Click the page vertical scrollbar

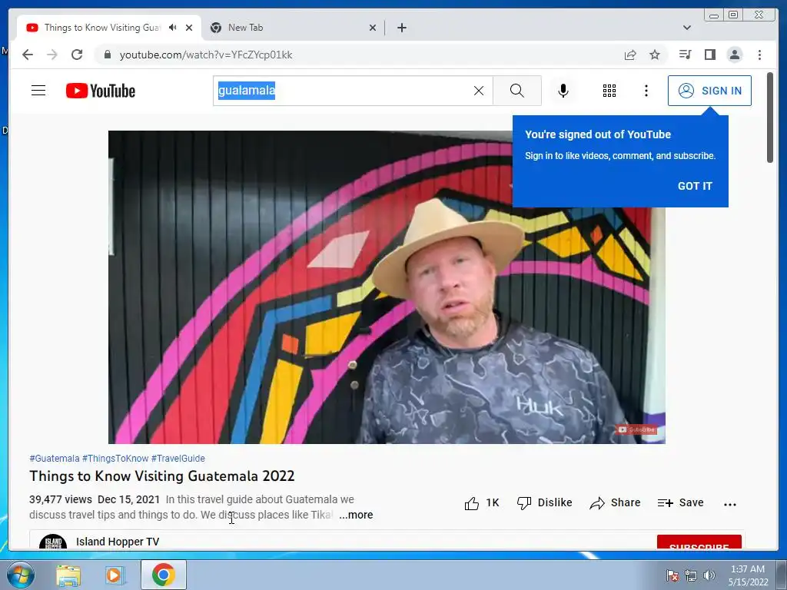(x=770, y=118)
